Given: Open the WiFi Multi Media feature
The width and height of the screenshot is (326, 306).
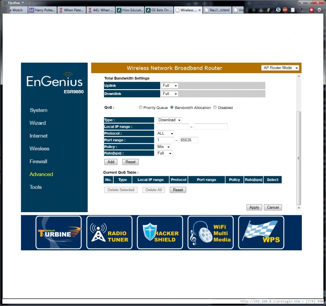Looking at the screenshot, I should (x=210, y=232).
